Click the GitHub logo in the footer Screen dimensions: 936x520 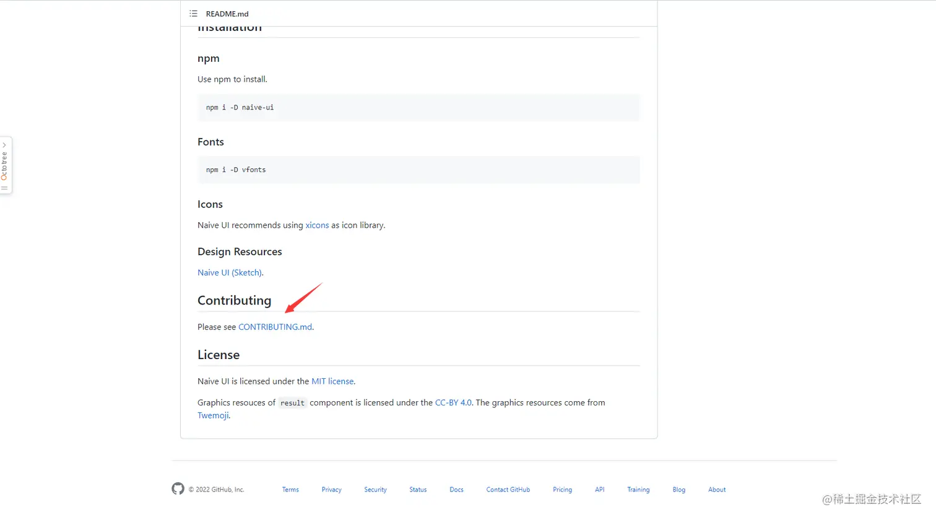point(178,488)
